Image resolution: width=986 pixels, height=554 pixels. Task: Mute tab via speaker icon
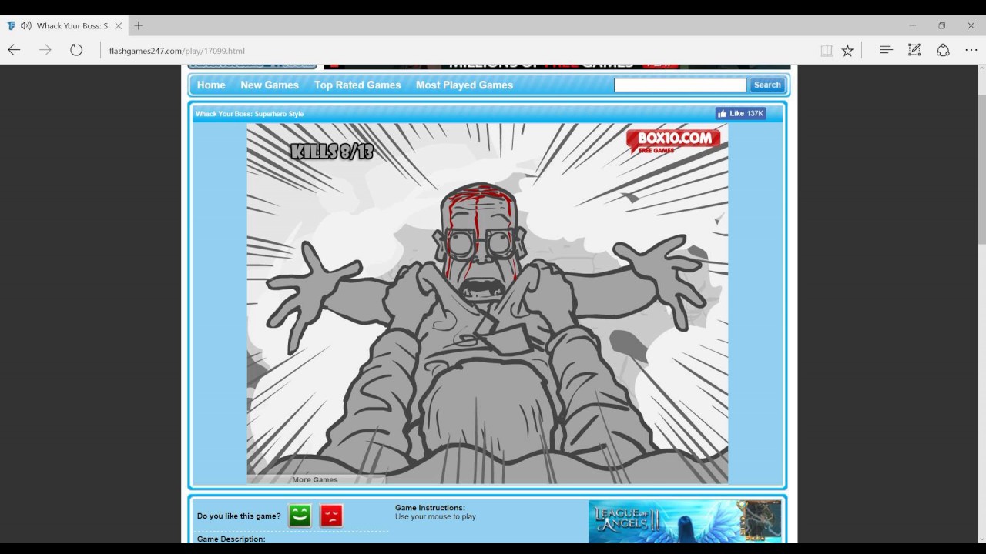click(26, 25)
